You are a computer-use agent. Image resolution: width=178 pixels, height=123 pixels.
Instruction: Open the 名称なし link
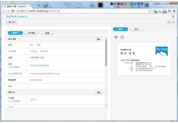33,99
